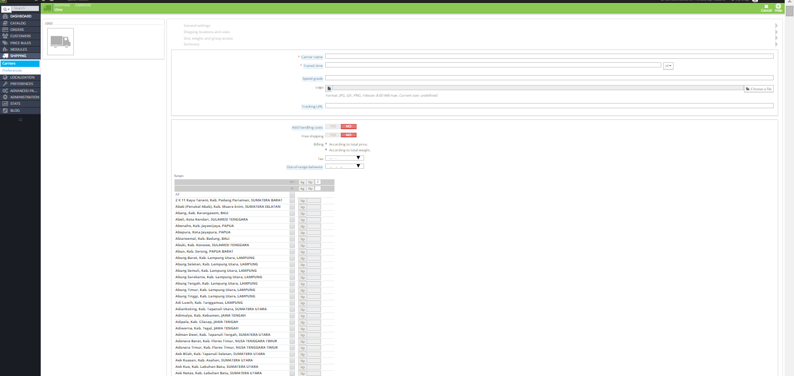This screenshot has height=376, width=794.
Task: Click the file icon beside Logo field
Action: pos(329,88)
